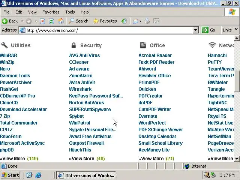Select the Old versions of Windo... taskbar button
Image resolution: width=240 pixels, height=180 pixels.
86,175
